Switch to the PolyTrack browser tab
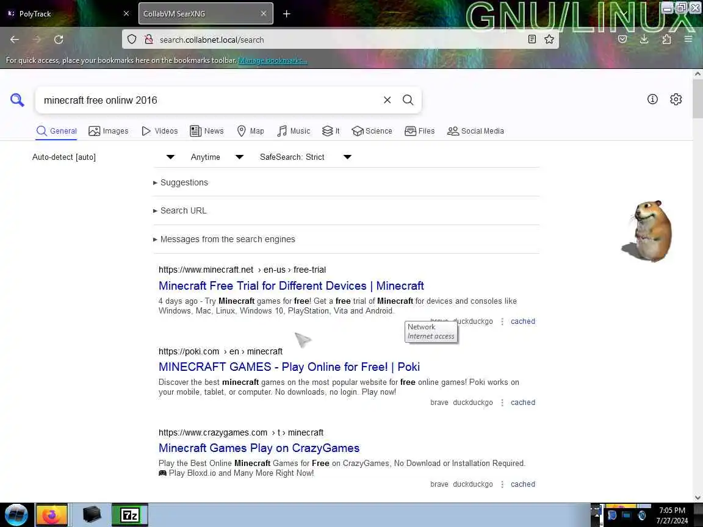The height and width of the screenshot is (527, 703). (x=67, y=13)
